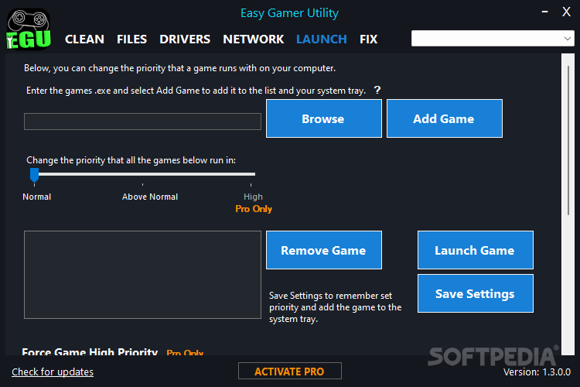
Task: Click the EGU gamepad logo icon
Action: 29,29
